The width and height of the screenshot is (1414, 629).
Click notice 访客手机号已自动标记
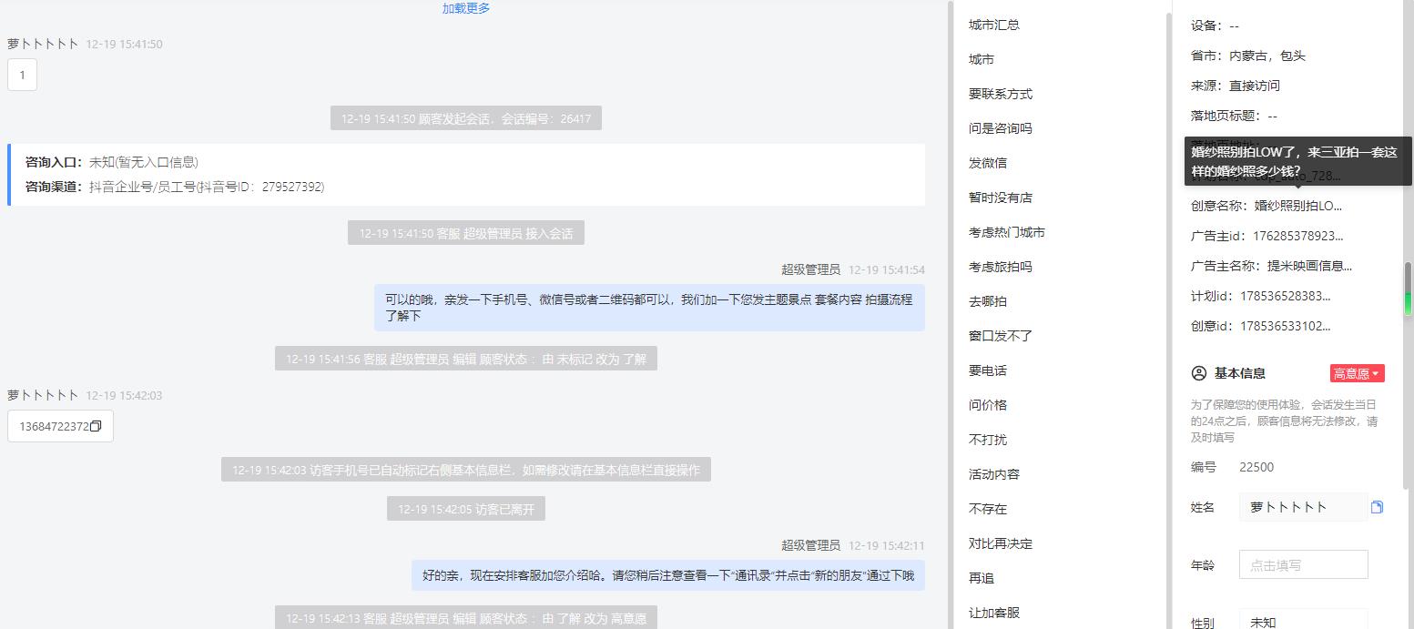click(x=466, y=470)
